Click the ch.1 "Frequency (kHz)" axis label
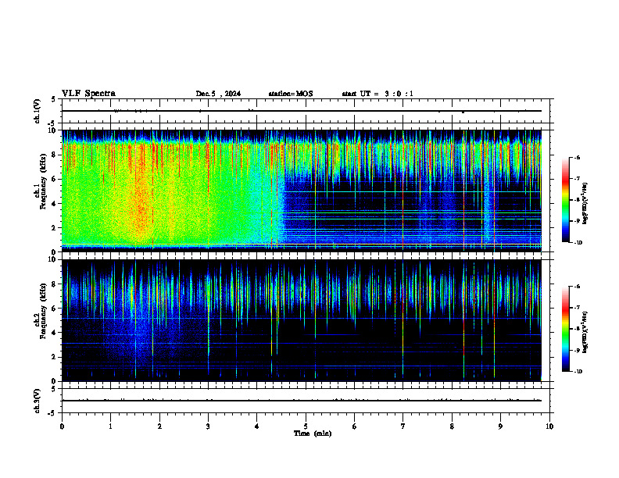This screenshot has width=619, height=478. [43, 181]
